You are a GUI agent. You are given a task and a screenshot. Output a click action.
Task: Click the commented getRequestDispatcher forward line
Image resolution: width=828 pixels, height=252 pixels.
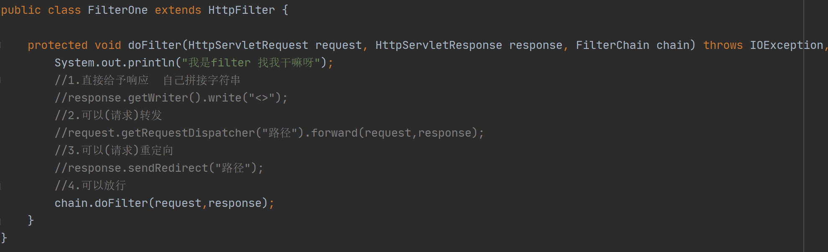(x=270, y=133)
